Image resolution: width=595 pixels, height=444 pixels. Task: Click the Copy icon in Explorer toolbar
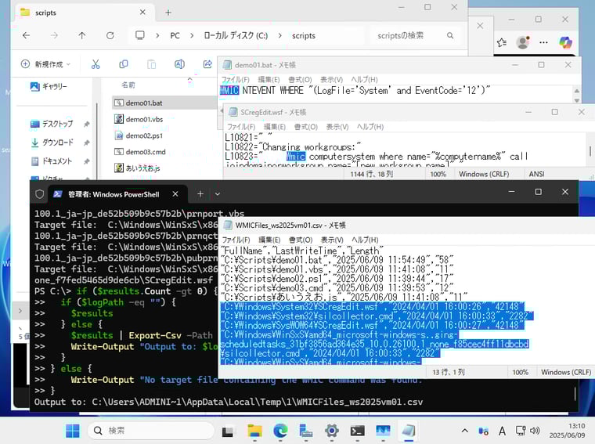124,64
